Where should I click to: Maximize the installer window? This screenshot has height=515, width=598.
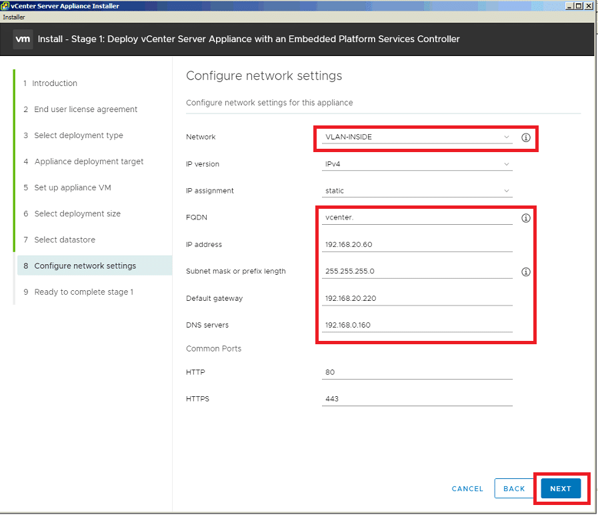[579, 6]
